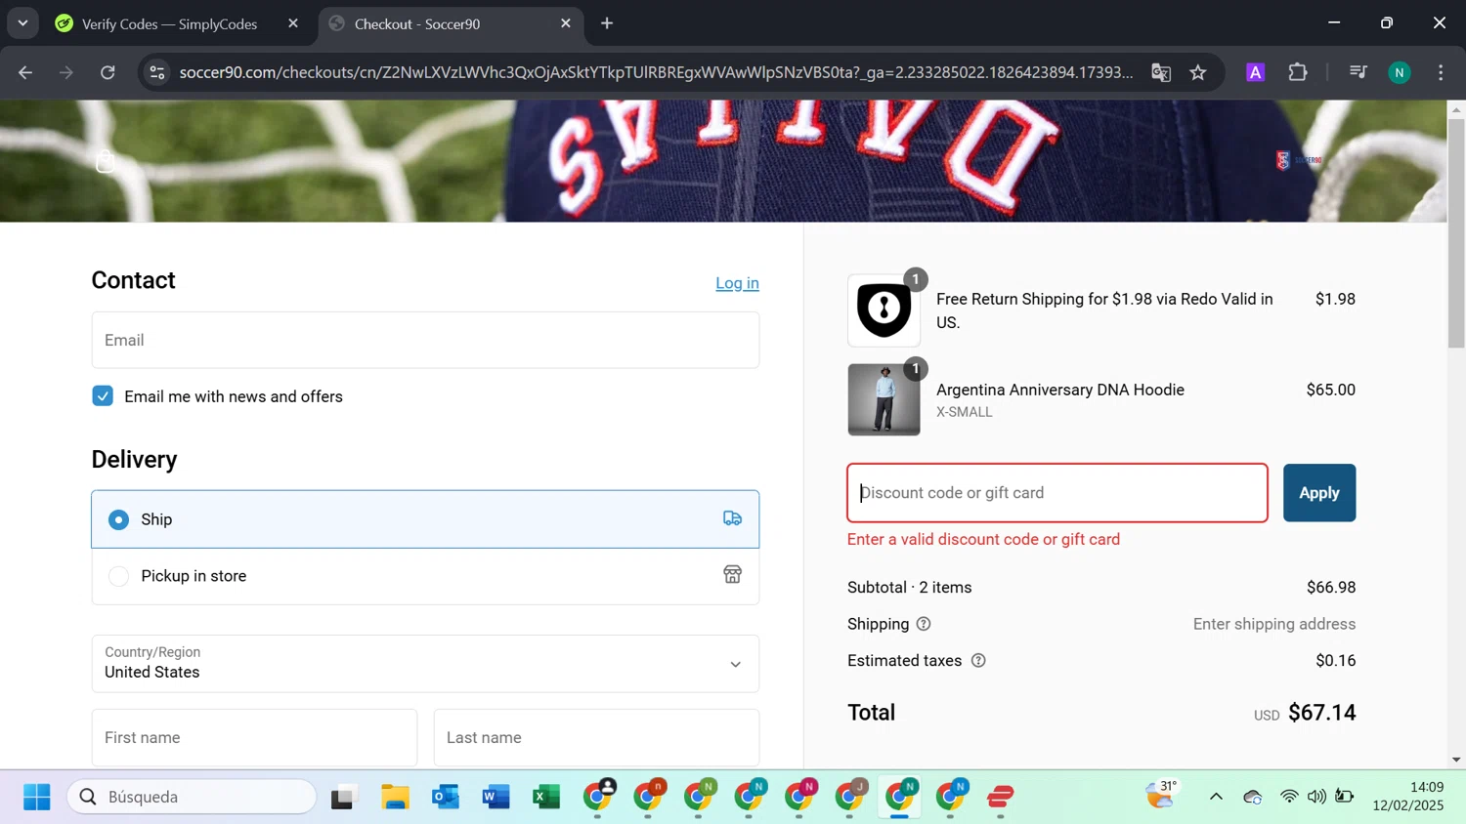Focus the Email input field
Screen dimensions: 1466x824
point(425,340)
